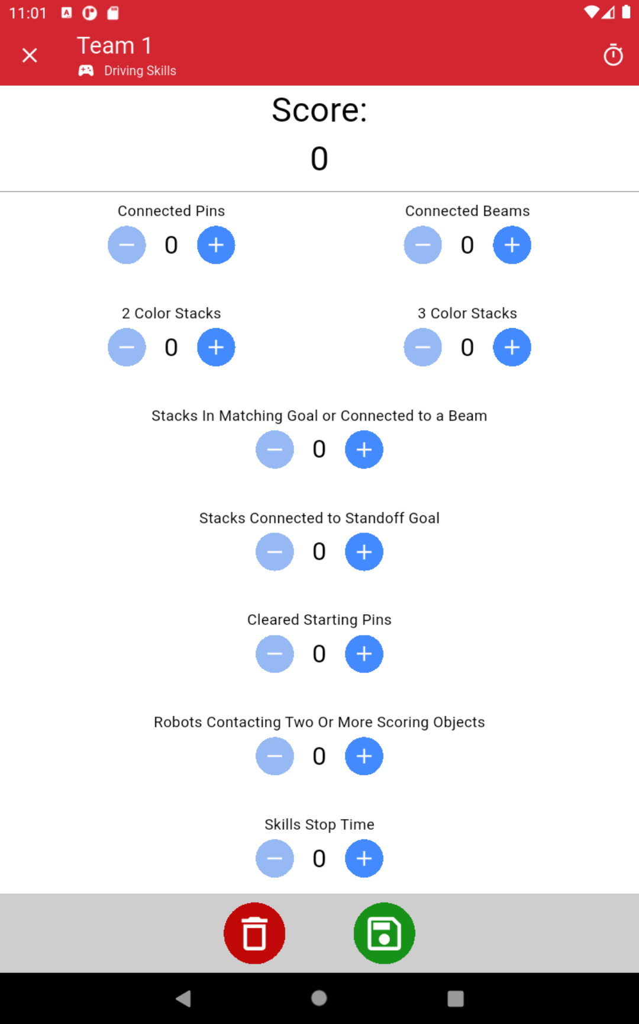Add one to 3 Color Stacks
This screenshot has width=639, height=1024.
tap(512, 347)
